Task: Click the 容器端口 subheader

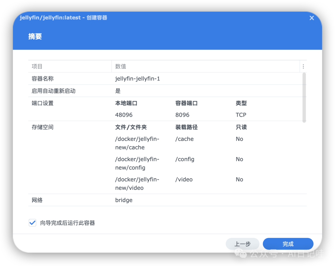Action: coord(186,103)
